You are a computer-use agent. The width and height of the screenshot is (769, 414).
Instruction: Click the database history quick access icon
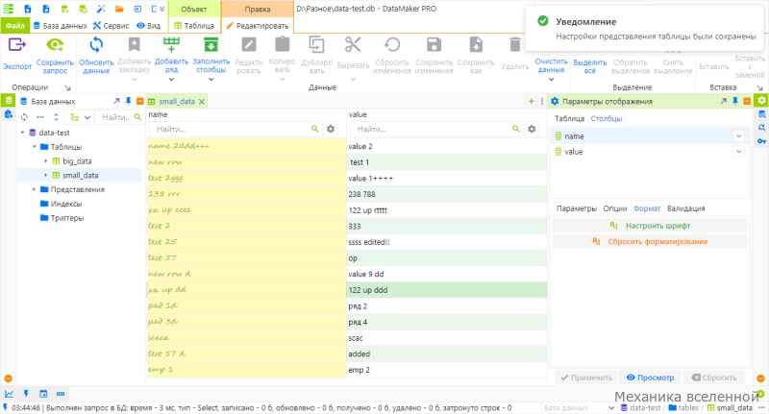(x=83, y=9)
